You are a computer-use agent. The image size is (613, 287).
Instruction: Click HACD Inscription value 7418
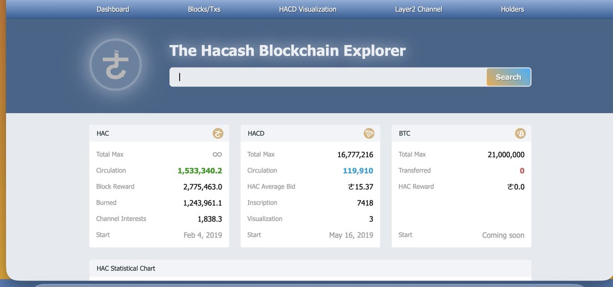(365, 203)
